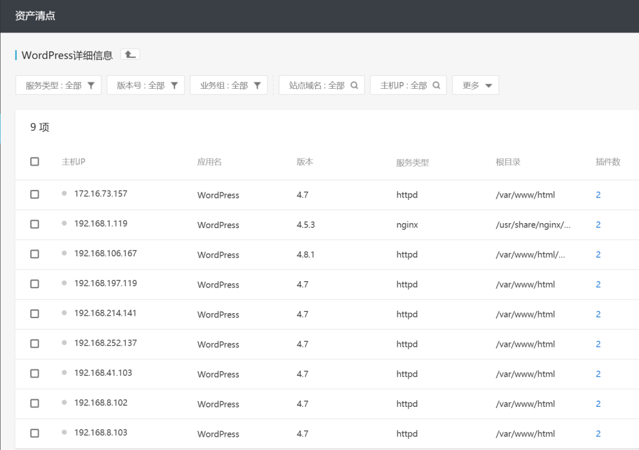Click the status dot for 192.168.8.103

[64, 432]
